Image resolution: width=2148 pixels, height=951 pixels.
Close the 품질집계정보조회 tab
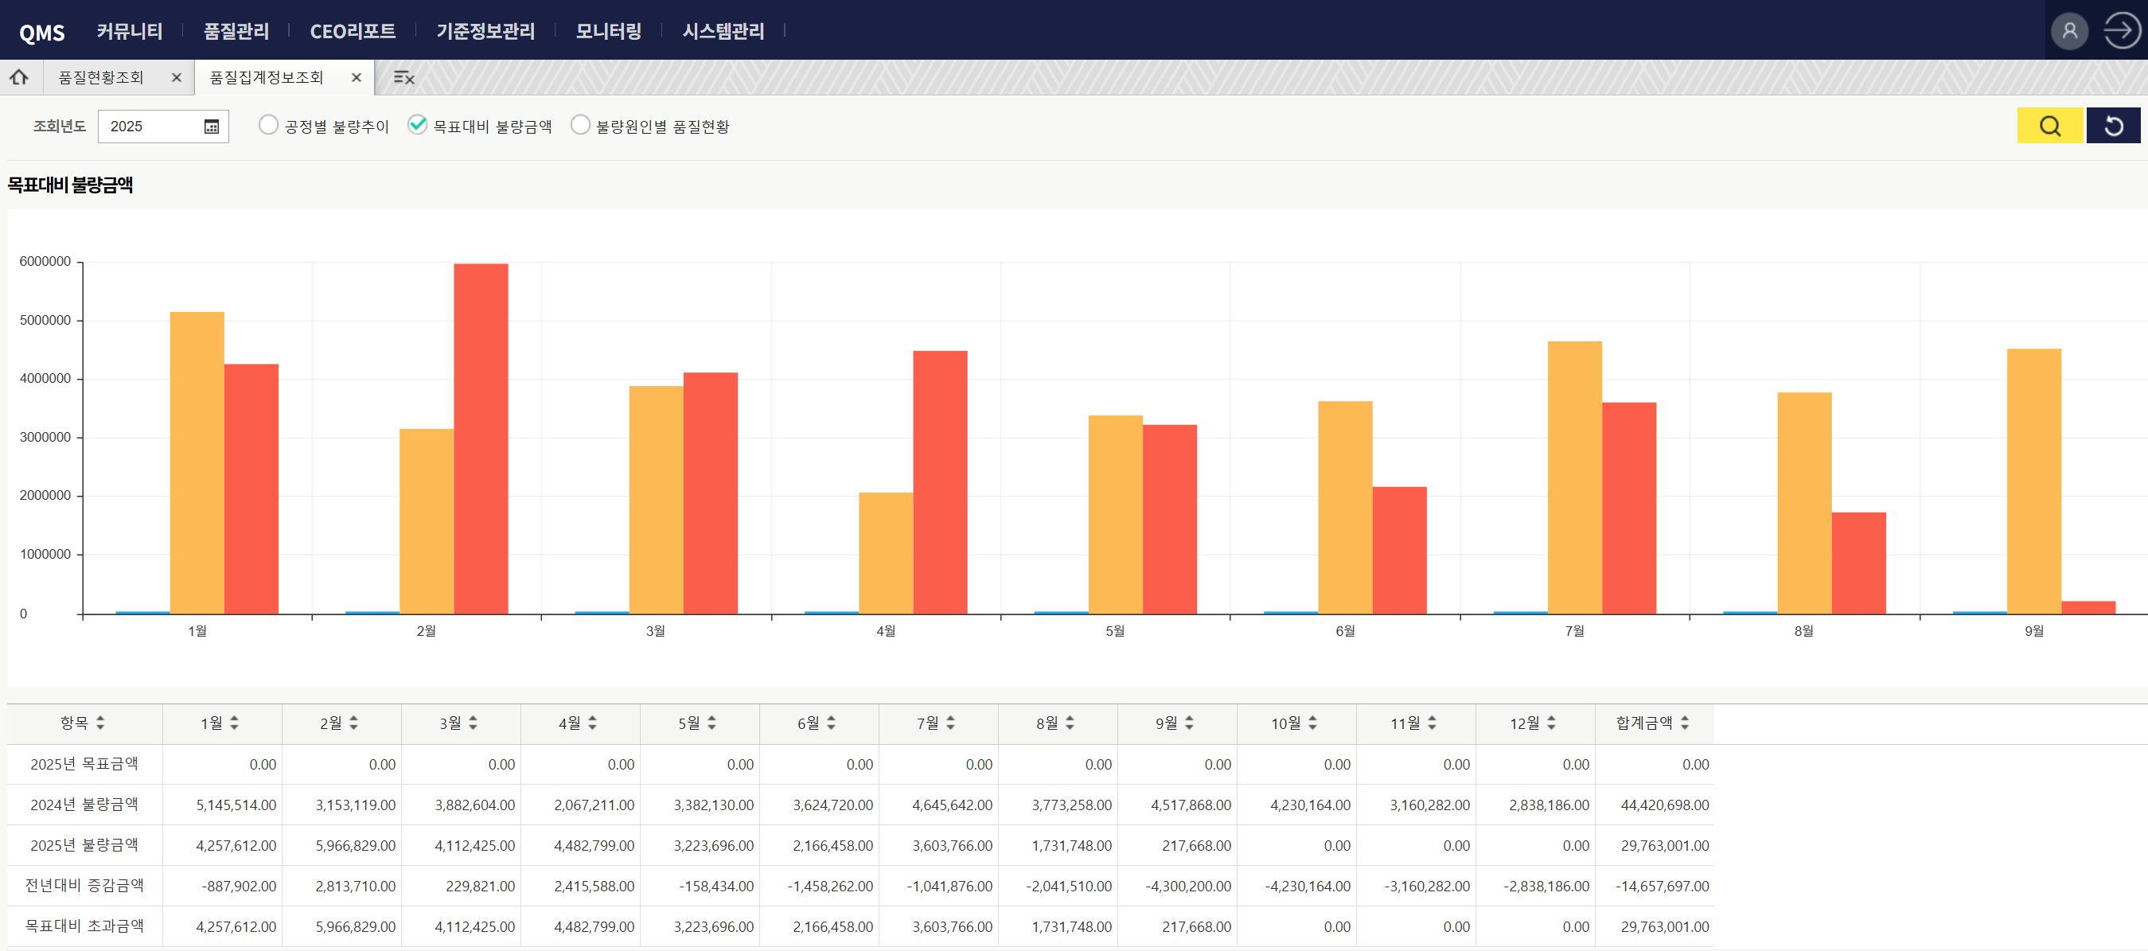[x=356, y=76]
